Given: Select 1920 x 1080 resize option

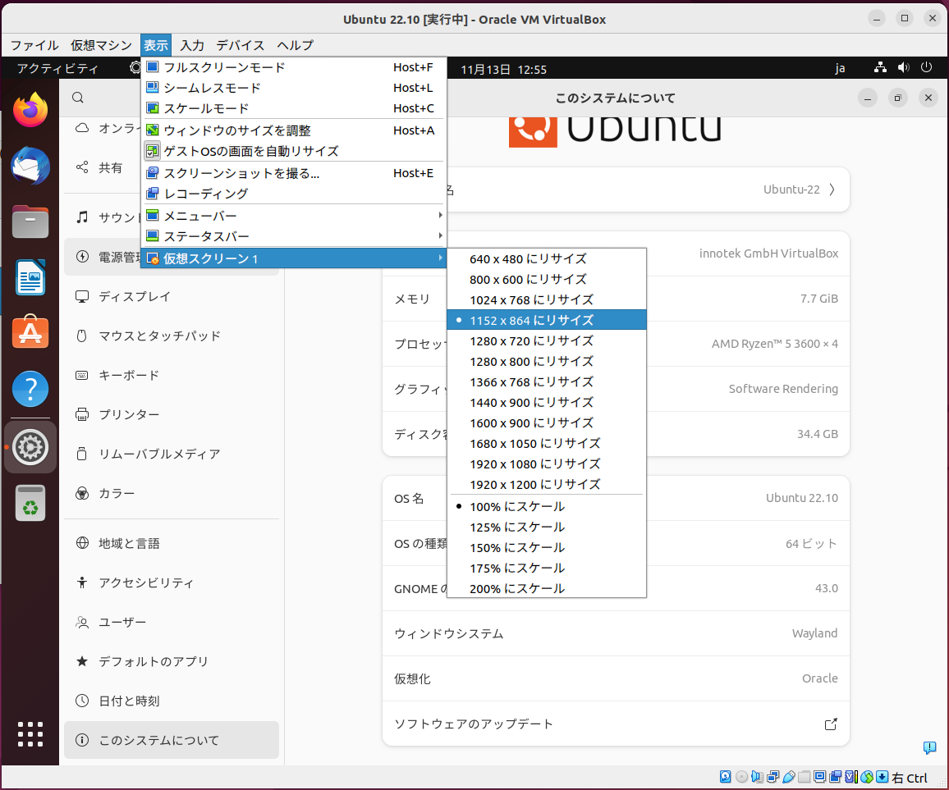Looking at the screenshot, I should point(547,464).
